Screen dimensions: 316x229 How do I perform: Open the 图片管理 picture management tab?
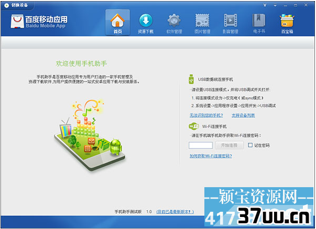click(202, 24)
